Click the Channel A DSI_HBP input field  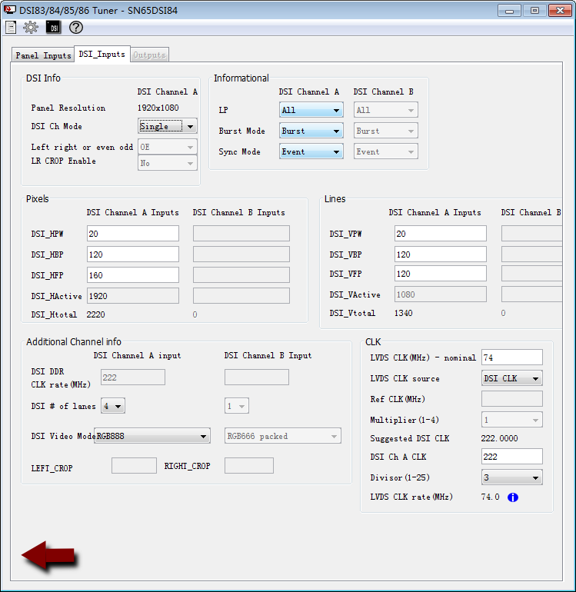[x=133, y=254]
